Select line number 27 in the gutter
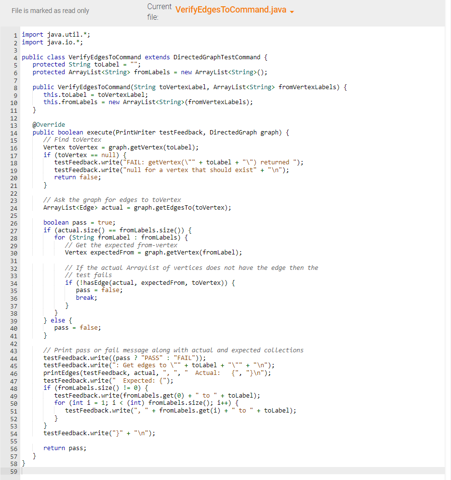 14,230
